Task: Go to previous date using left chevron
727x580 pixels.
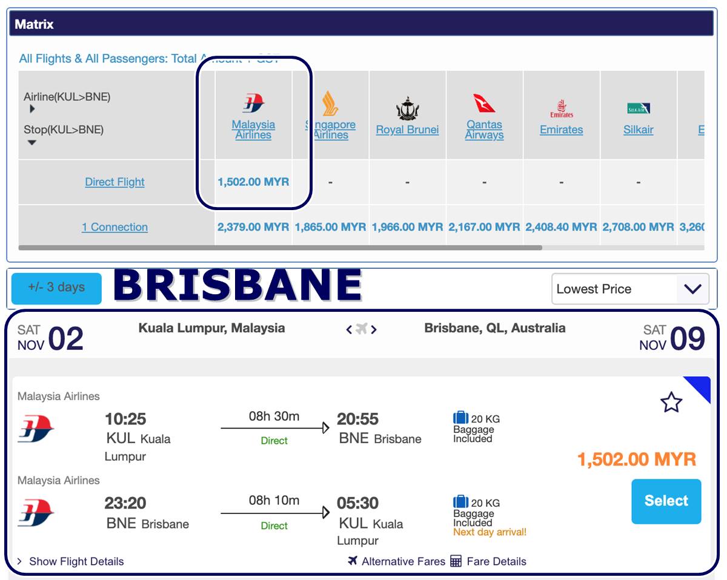Action: click(x=349, y=329)
